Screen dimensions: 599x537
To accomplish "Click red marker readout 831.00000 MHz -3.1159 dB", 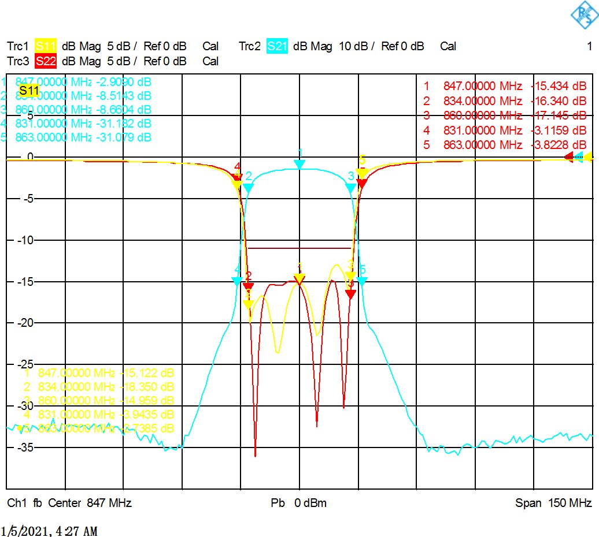I will pos(505,130).
